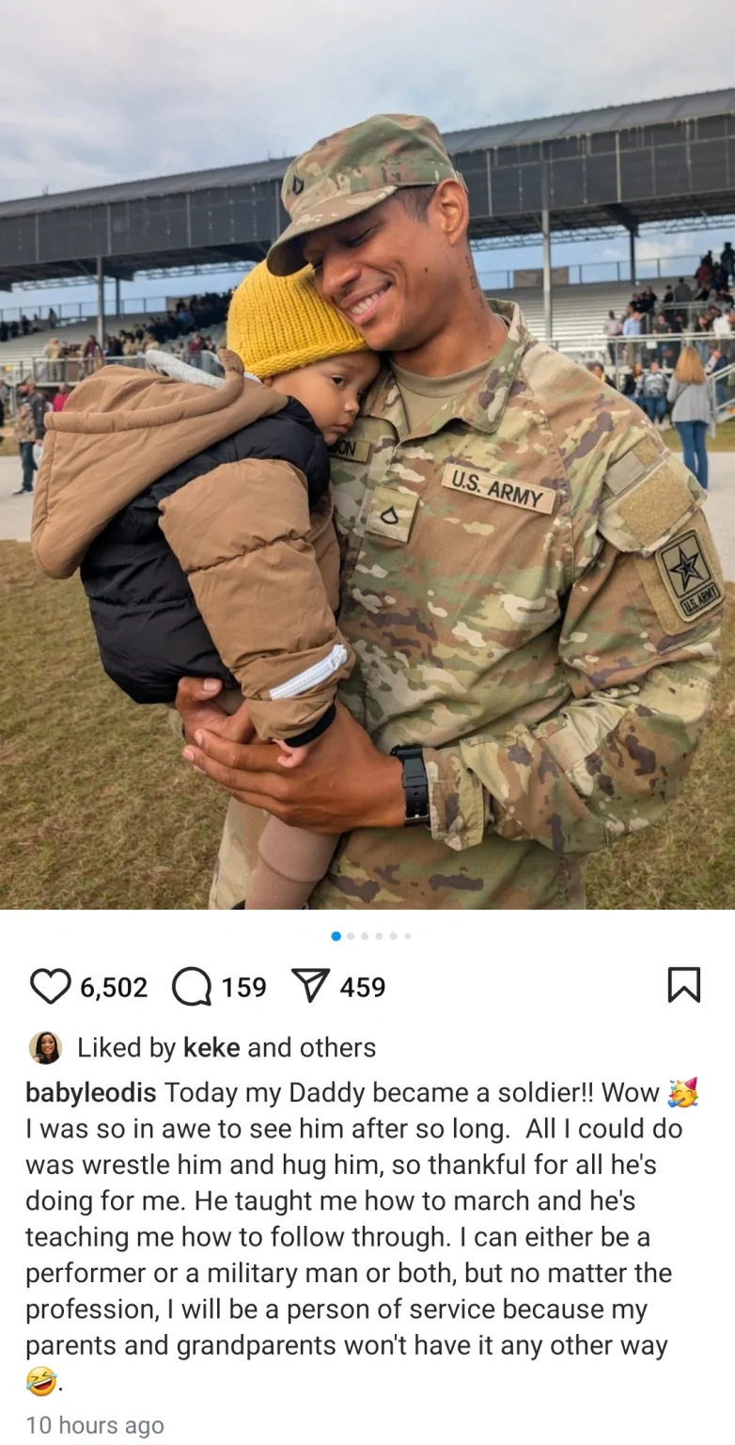Select the first carousel dot indicator
Viewport: 735px width, 1445px height.
coord(336,936)
